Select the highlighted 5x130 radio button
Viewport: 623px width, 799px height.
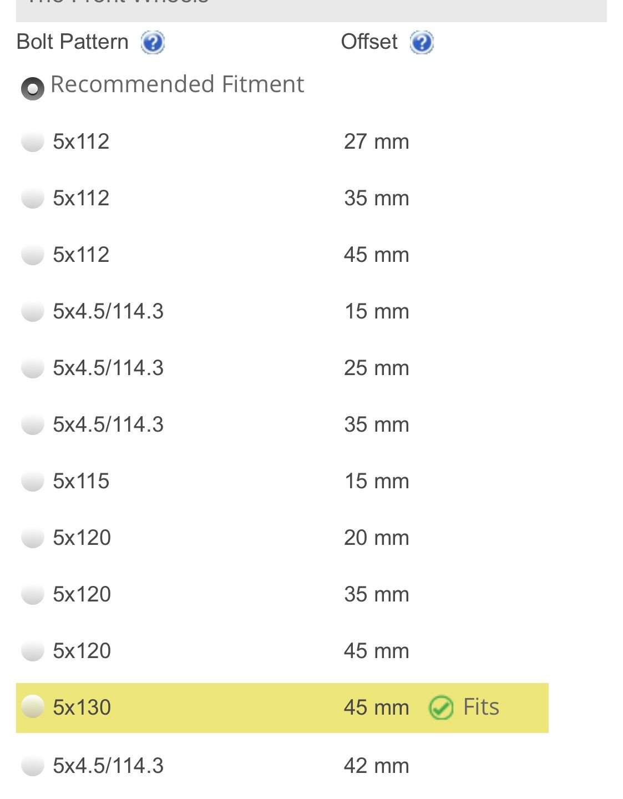pos(33,707)
